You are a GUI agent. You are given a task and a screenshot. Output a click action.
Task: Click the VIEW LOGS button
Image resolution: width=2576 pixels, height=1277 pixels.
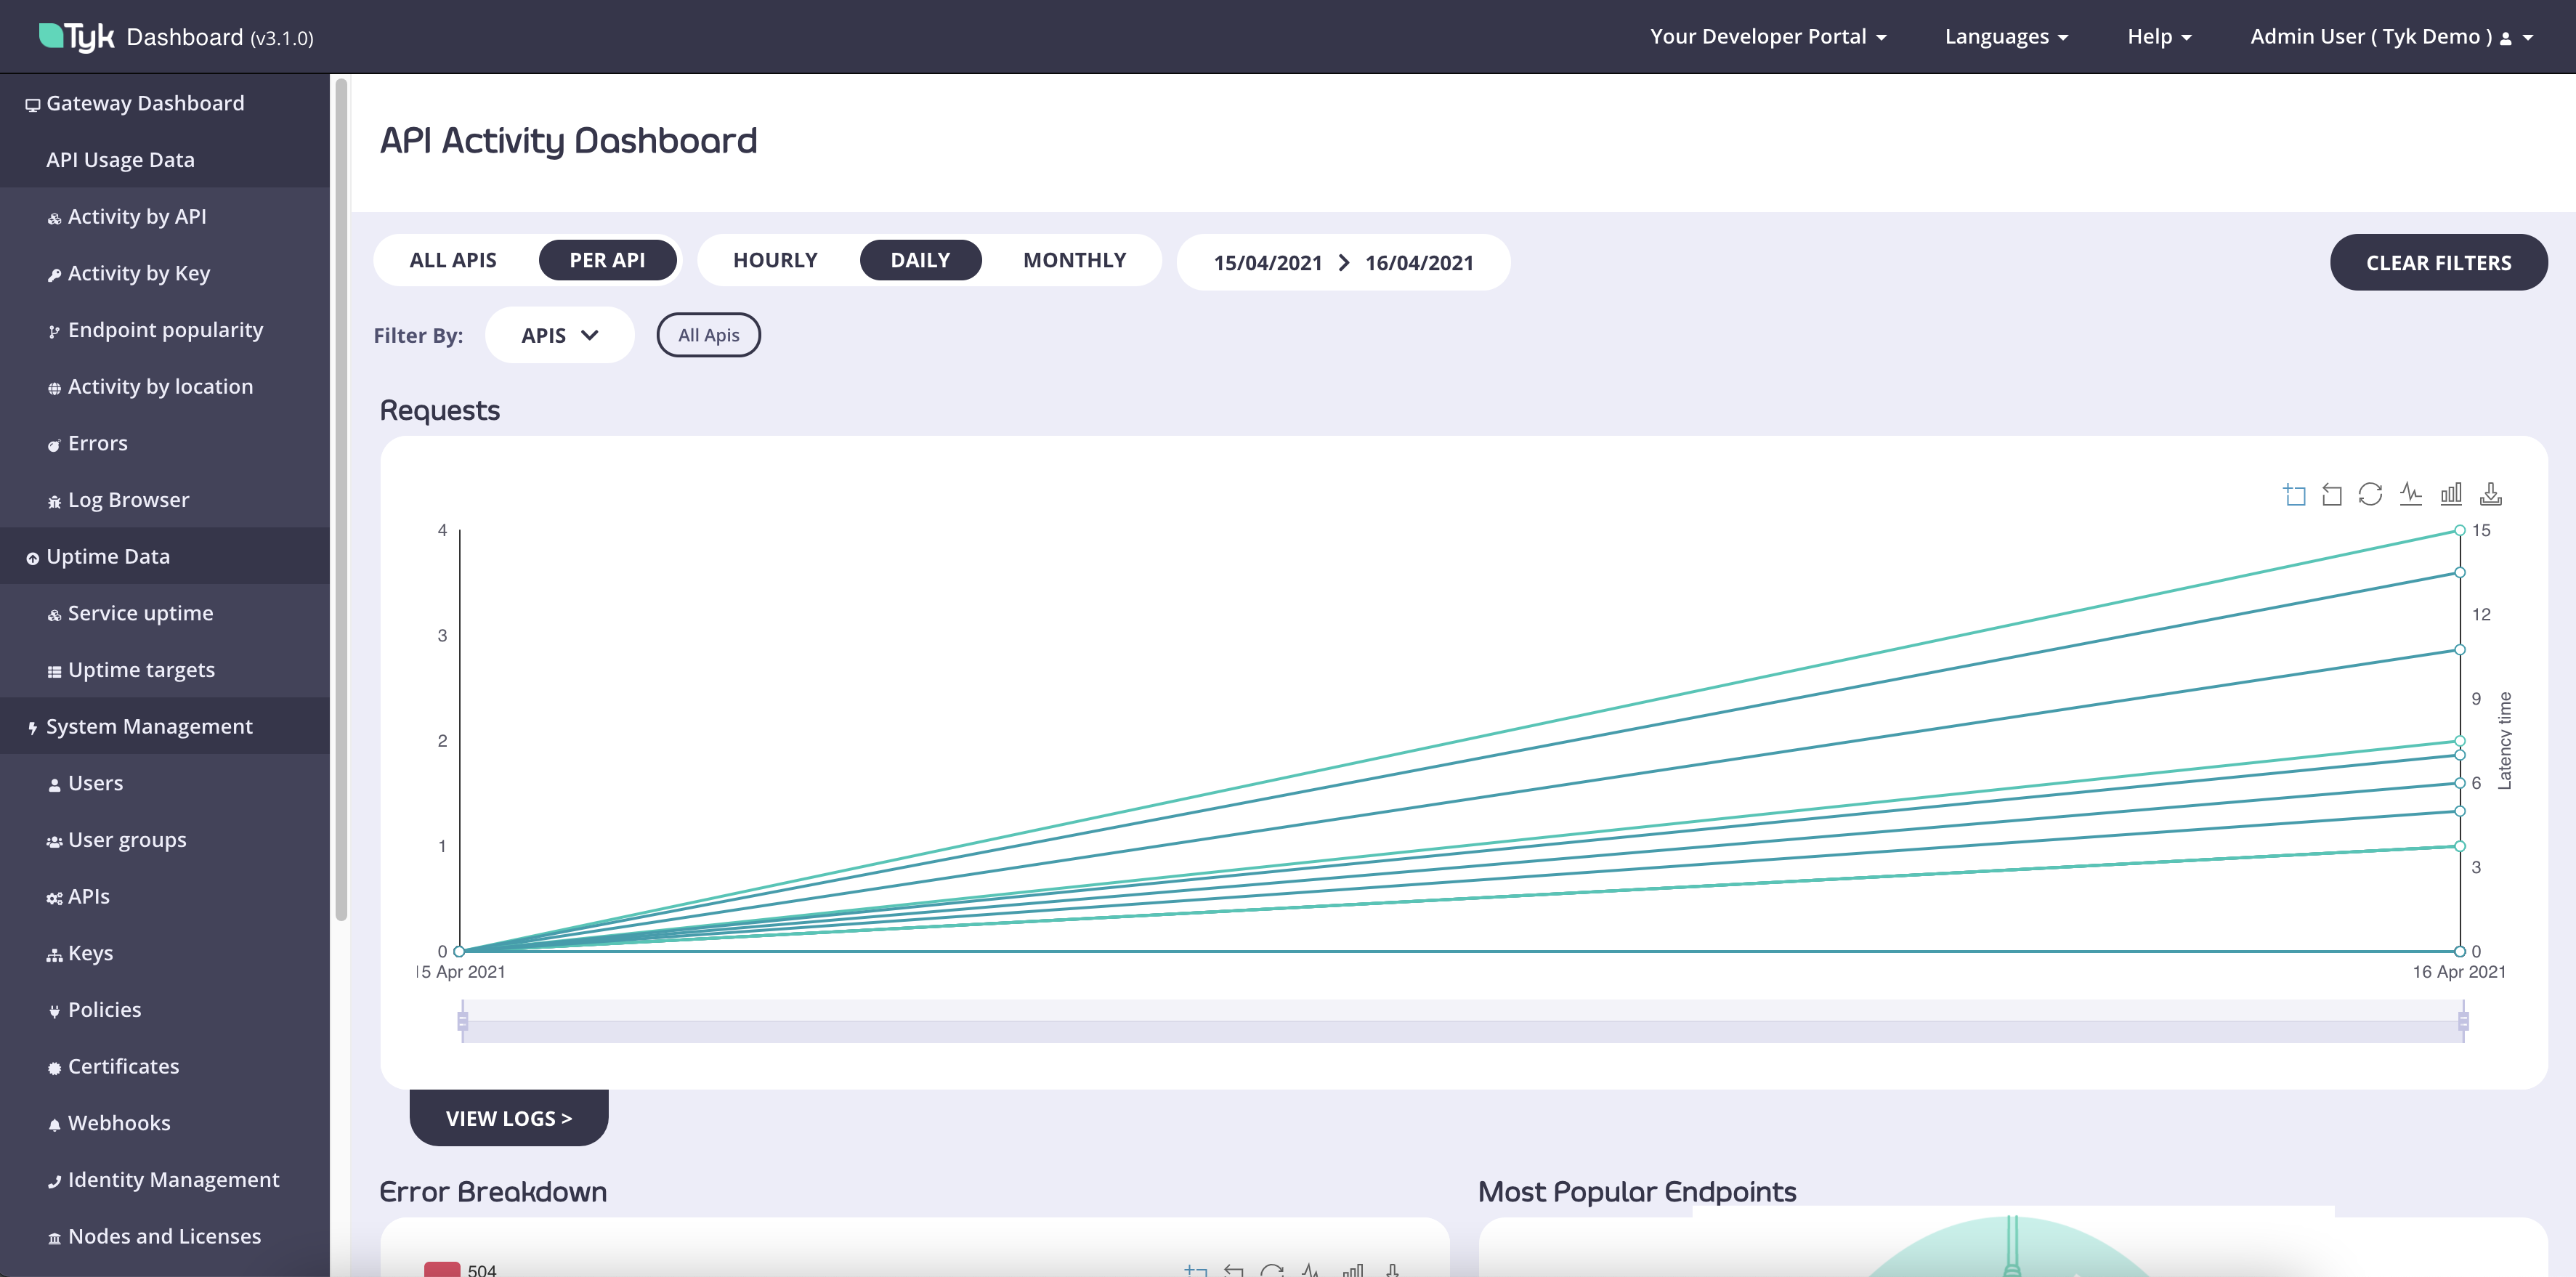pyautogui.click(x=508, y=1118)
